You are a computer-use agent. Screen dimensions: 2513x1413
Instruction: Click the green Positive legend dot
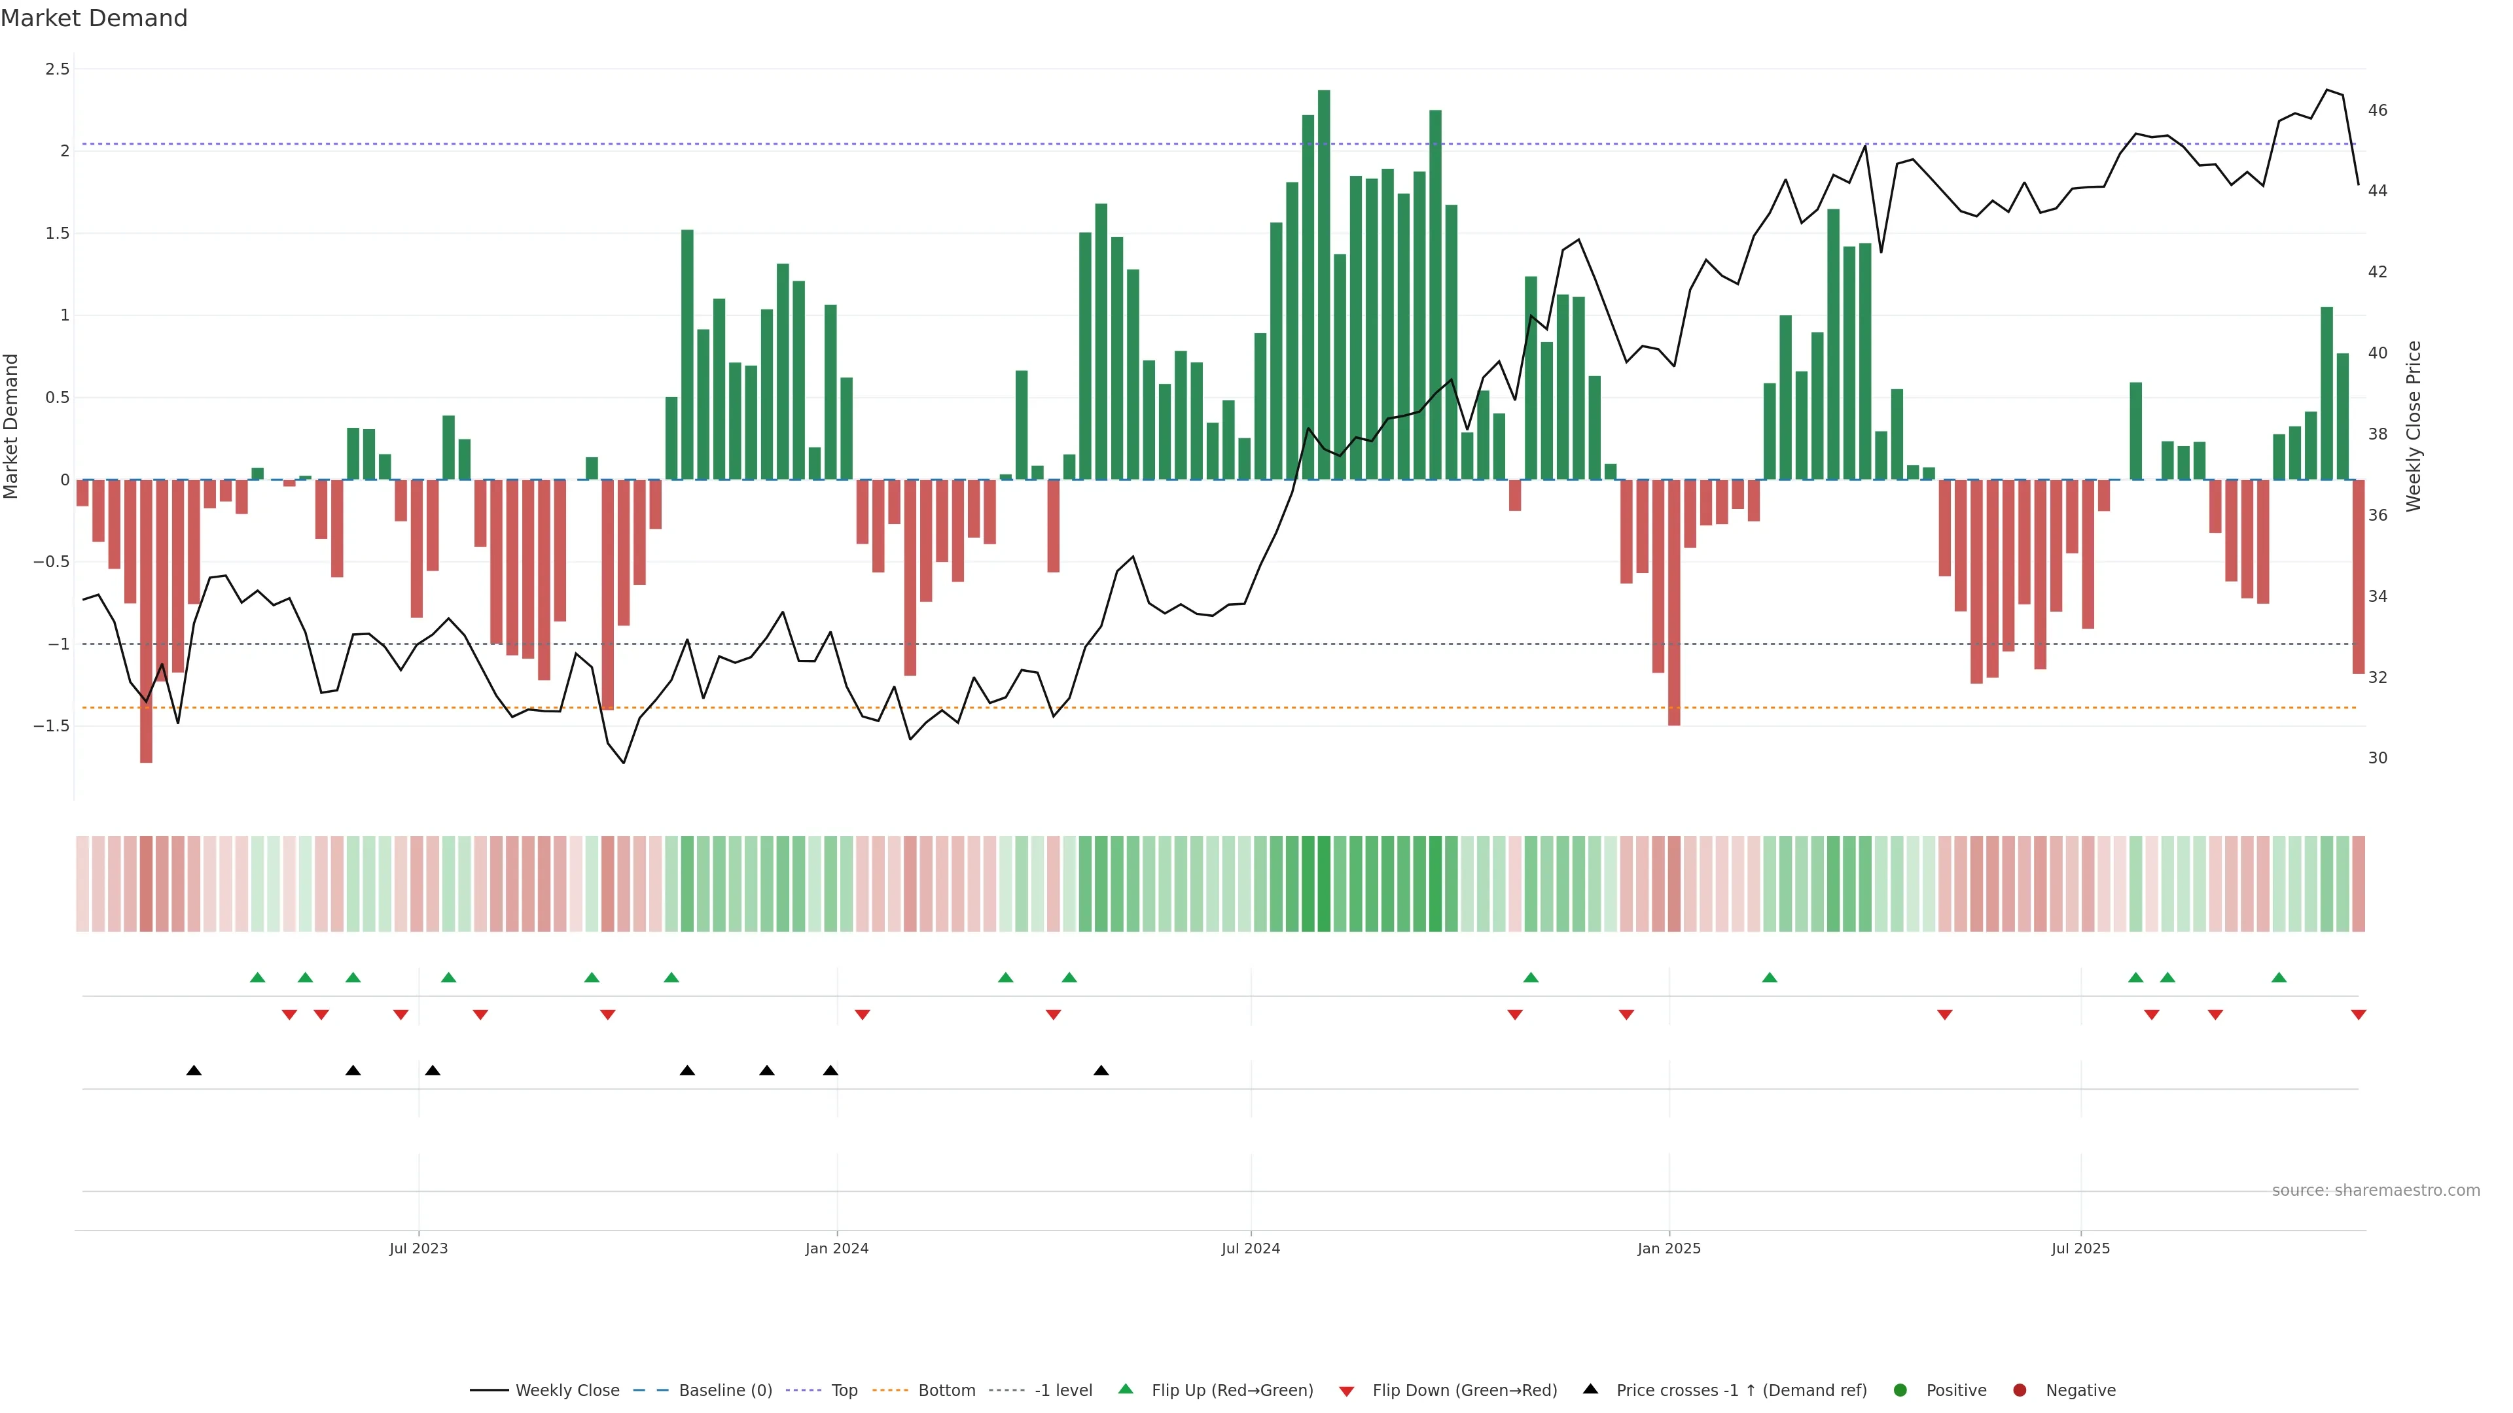tap(1899, 1389)
